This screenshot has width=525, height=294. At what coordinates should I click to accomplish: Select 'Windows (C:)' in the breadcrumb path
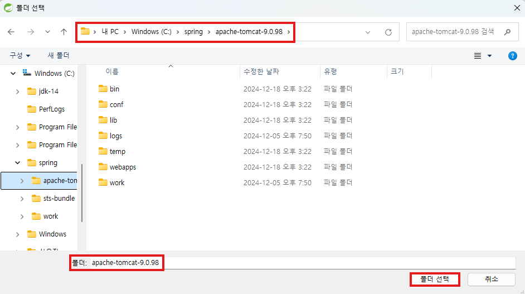click(x=152, y=31)
